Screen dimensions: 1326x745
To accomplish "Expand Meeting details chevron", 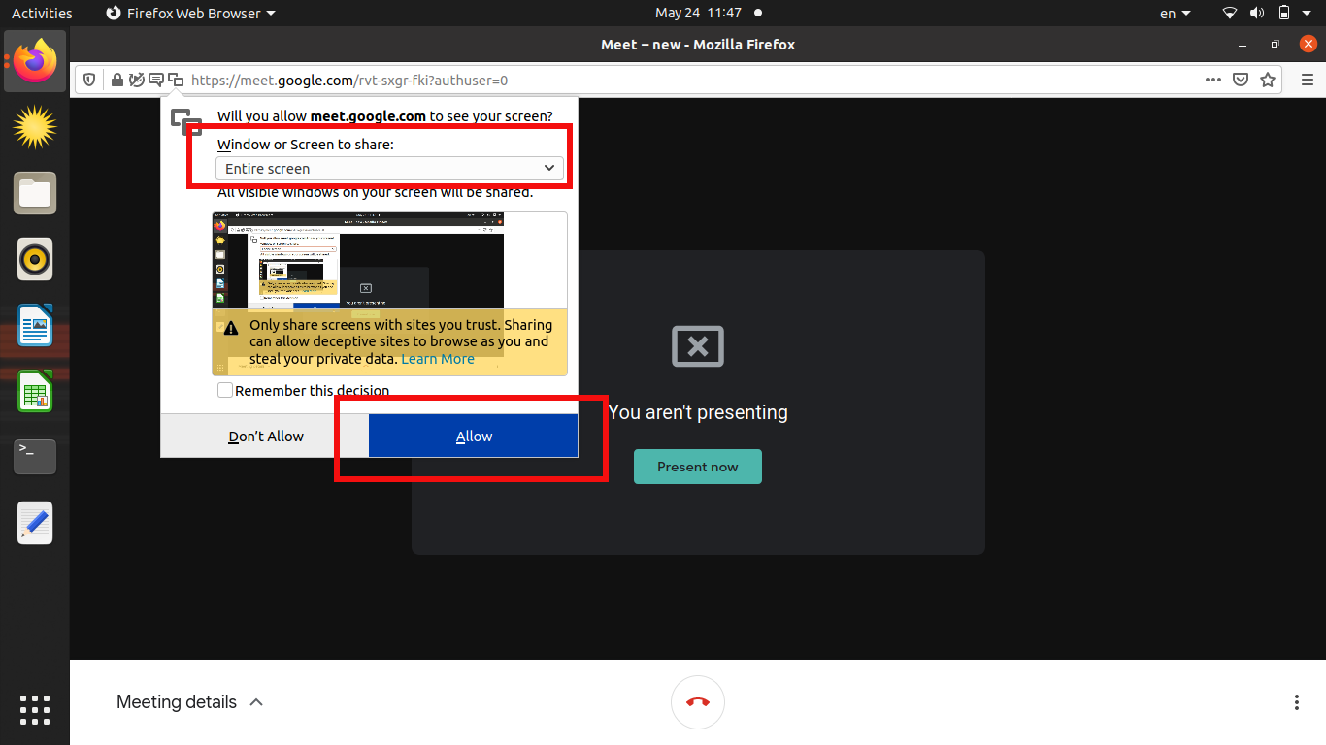I will (x=256, y=702).
